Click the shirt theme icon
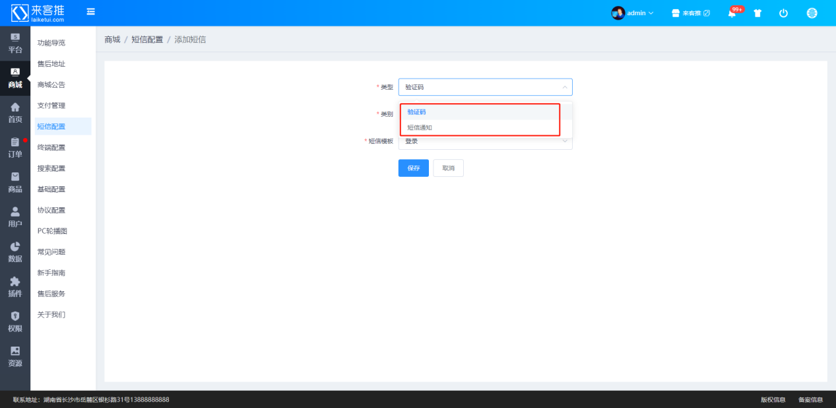The width and height of the screenshot is (836, 408). tap(757, 13)
